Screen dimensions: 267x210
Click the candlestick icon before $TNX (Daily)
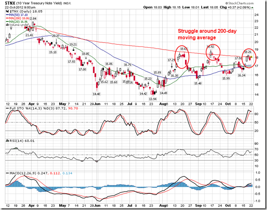click(7, 11)
